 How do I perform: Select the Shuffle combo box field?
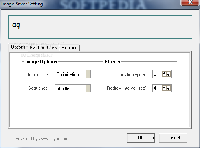pyautogui.click(x=73, y=88)
